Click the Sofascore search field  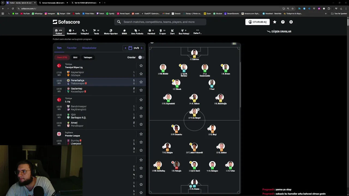click(160, 22)
